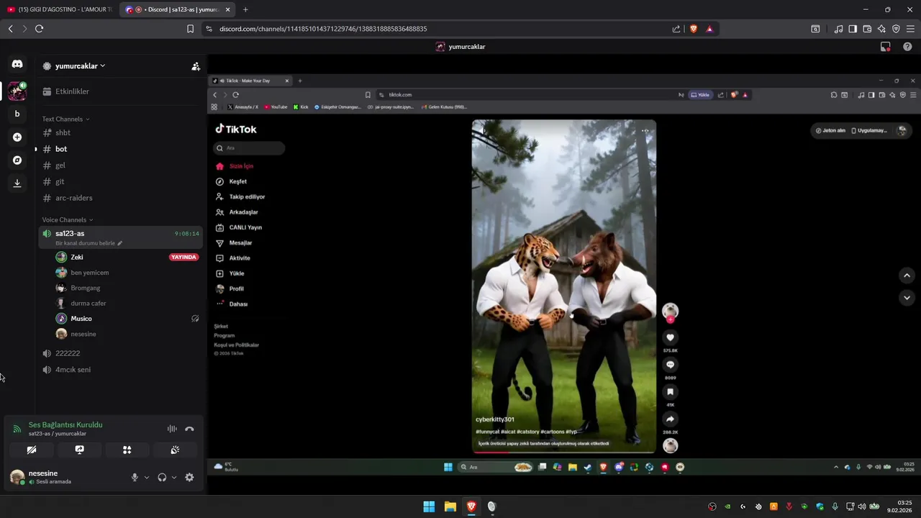
Task: Click the YAYINDA live badge next to Zeki
Action: (x=183, y=257)
